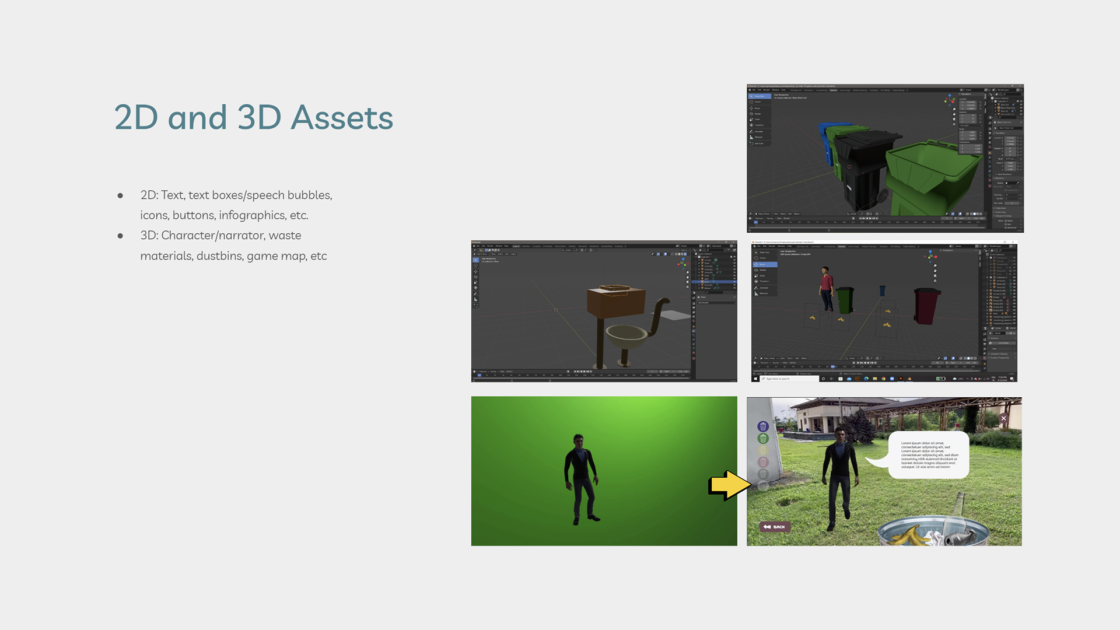The image size is (1120, 630).
Task: Enable the Name checkbox under Viewport Display
Action: (x=1006, y=220)
